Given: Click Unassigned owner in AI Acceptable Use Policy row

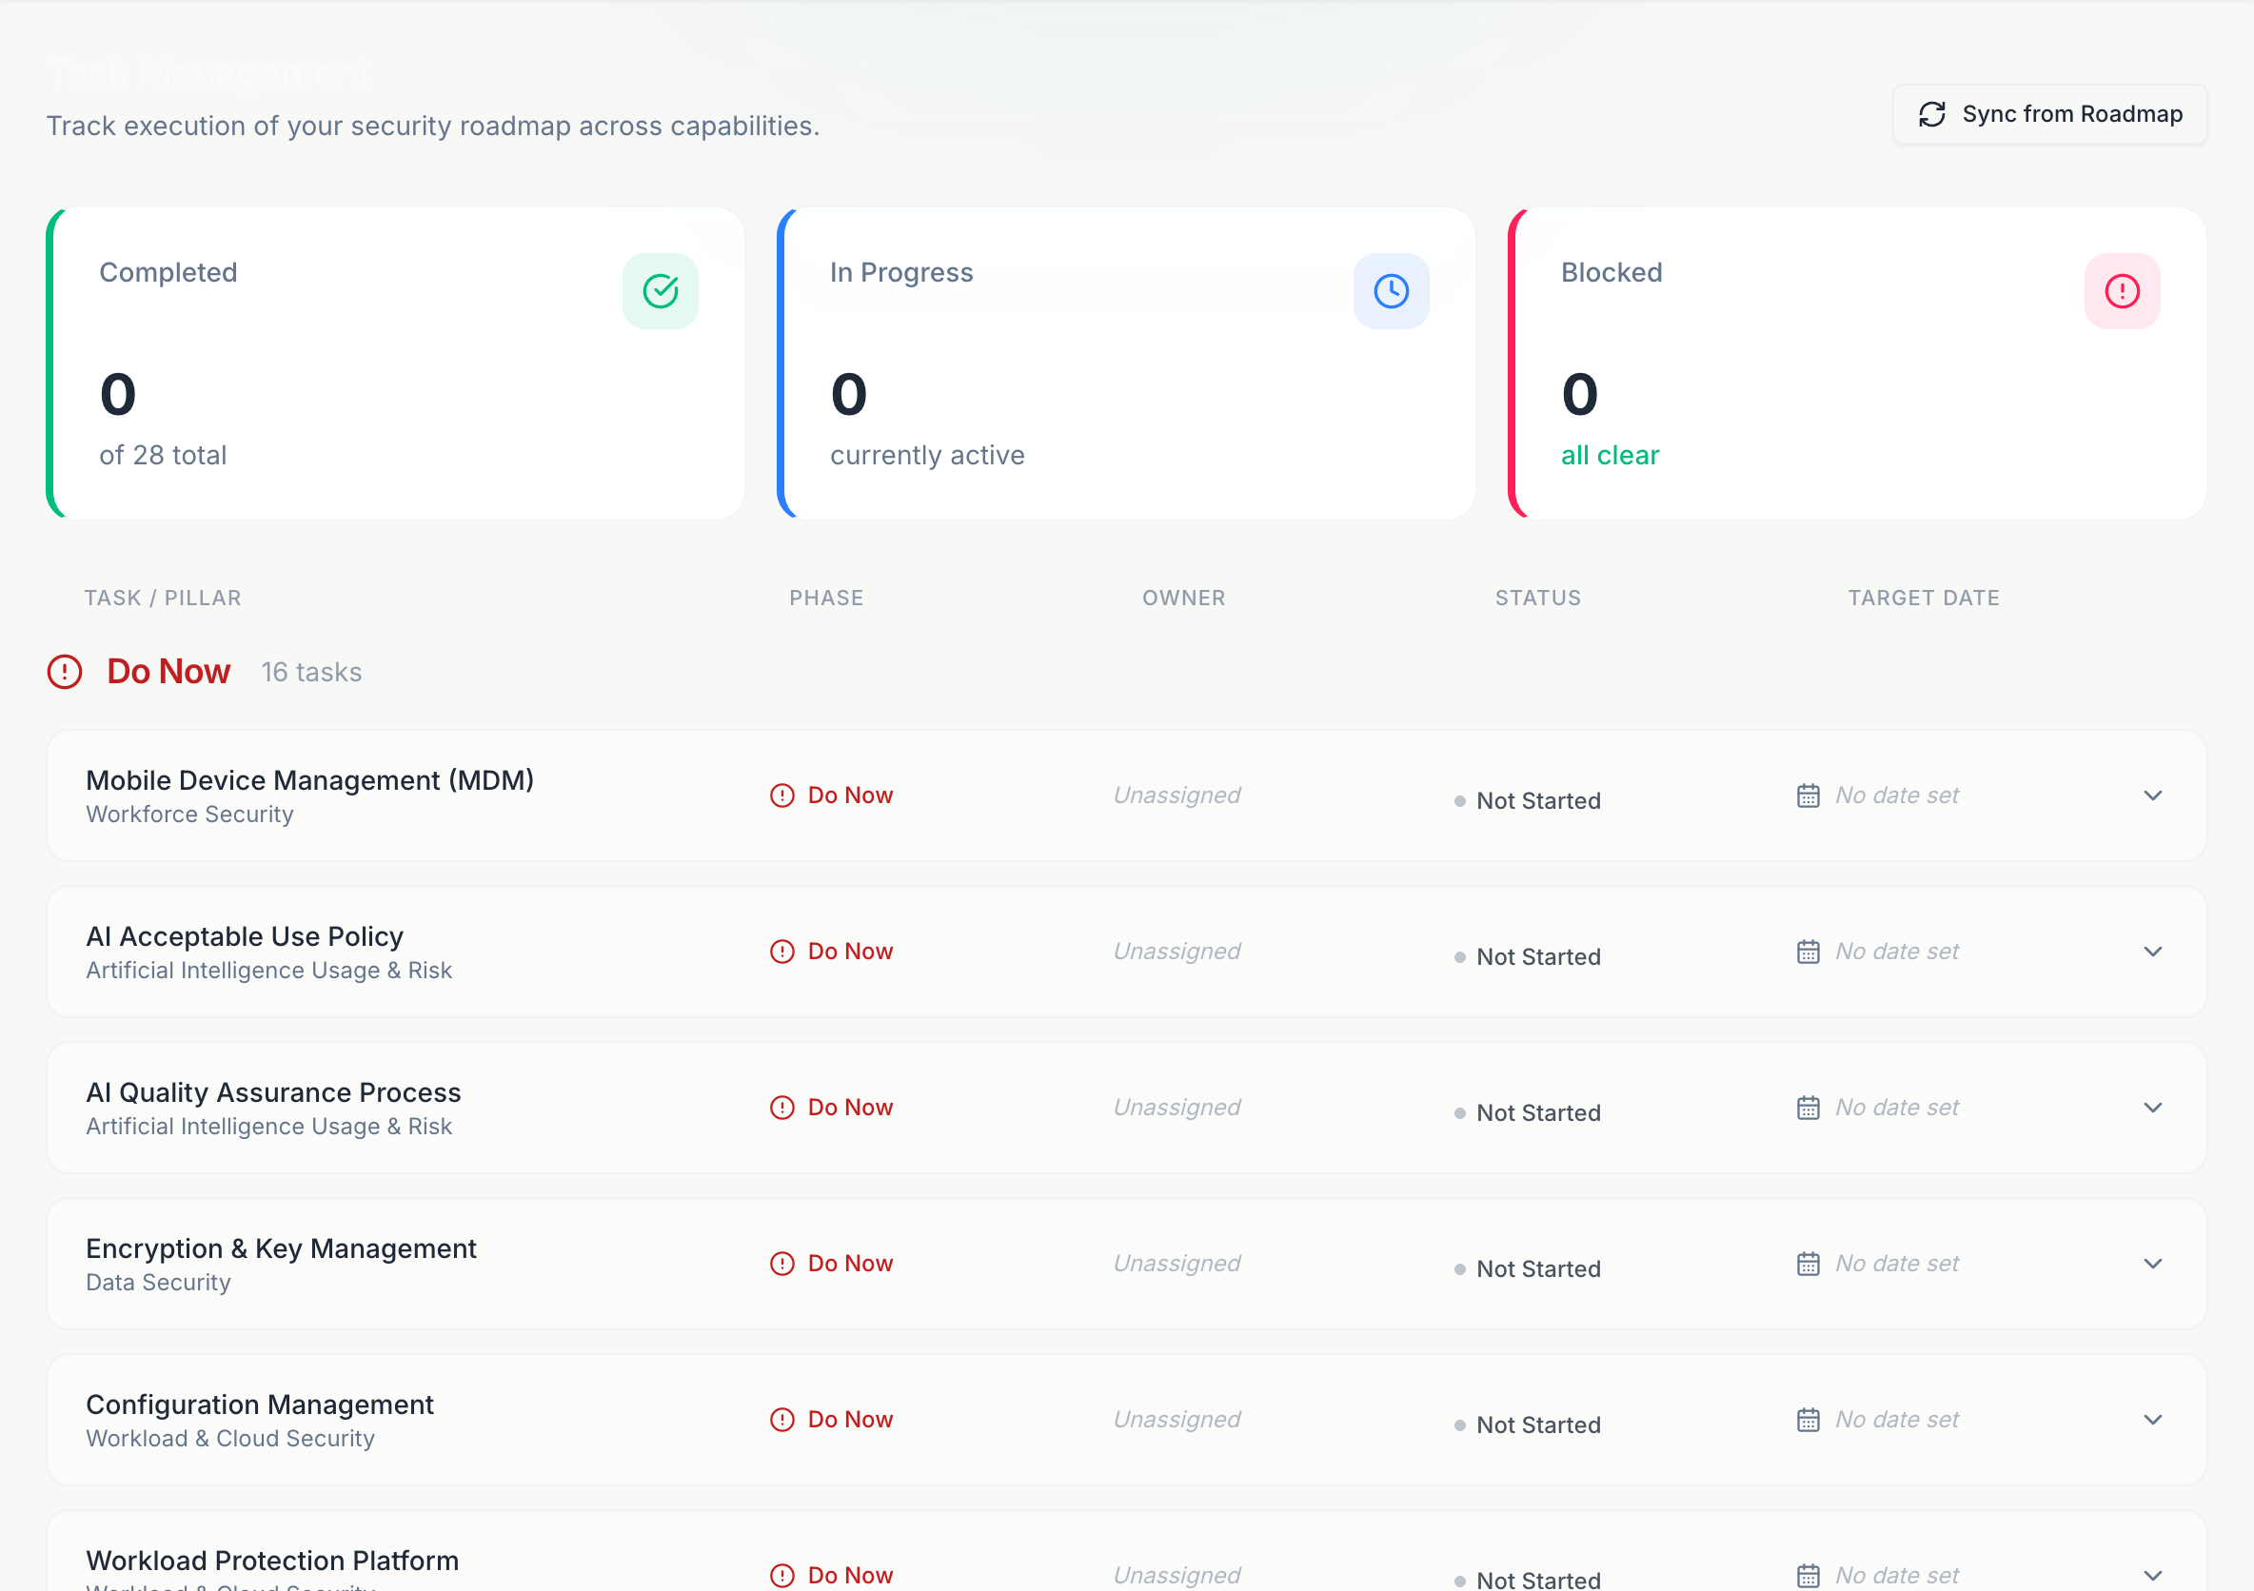Looking at the screenshot, I should coord(1176,953).
